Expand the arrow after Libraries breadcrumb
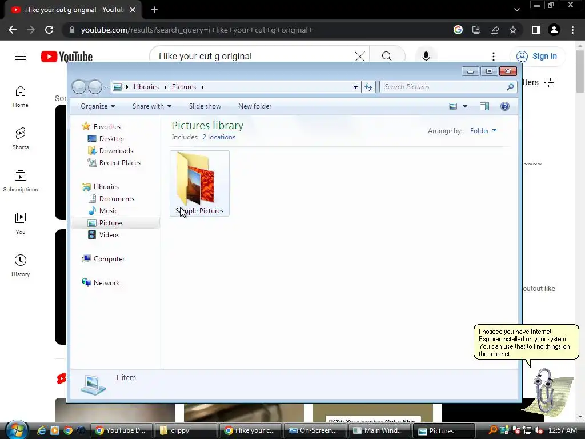This screenshot has width=585, height=439. click(165, 87)
